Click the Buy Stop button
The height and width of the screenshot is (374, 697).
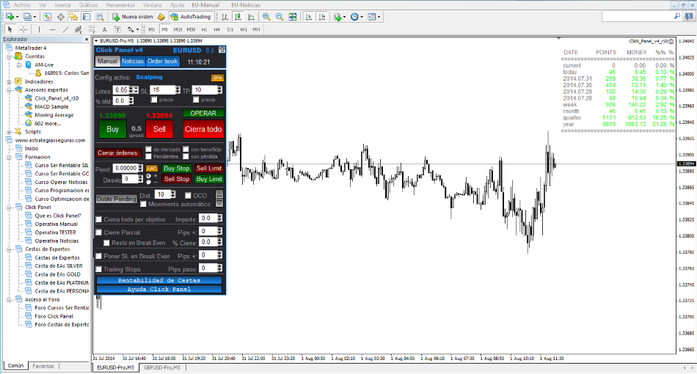[177, 169]
